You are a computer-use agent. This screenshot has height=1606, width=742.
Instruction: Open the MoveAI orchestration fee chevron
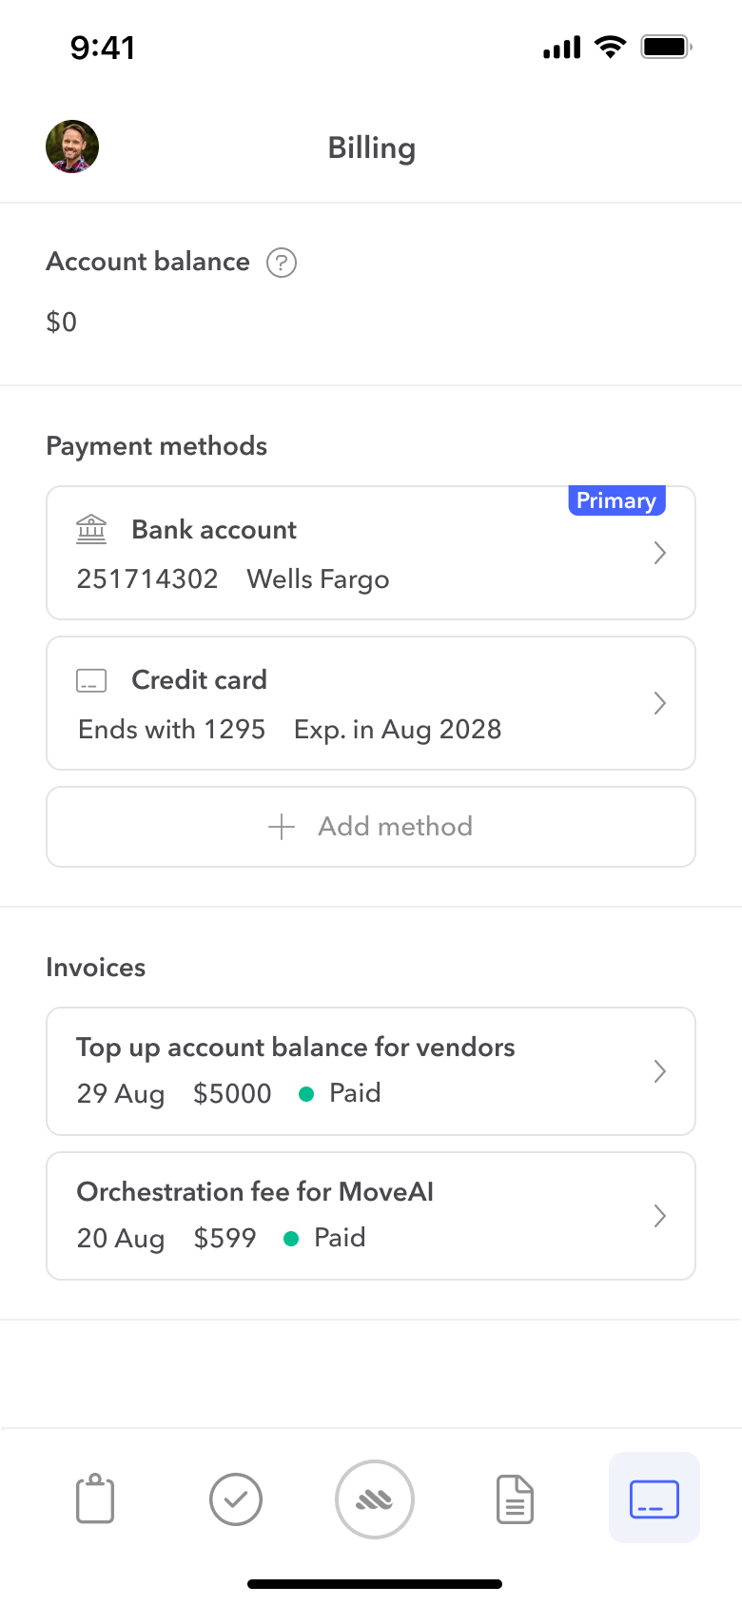click(x=660, y=1216)
